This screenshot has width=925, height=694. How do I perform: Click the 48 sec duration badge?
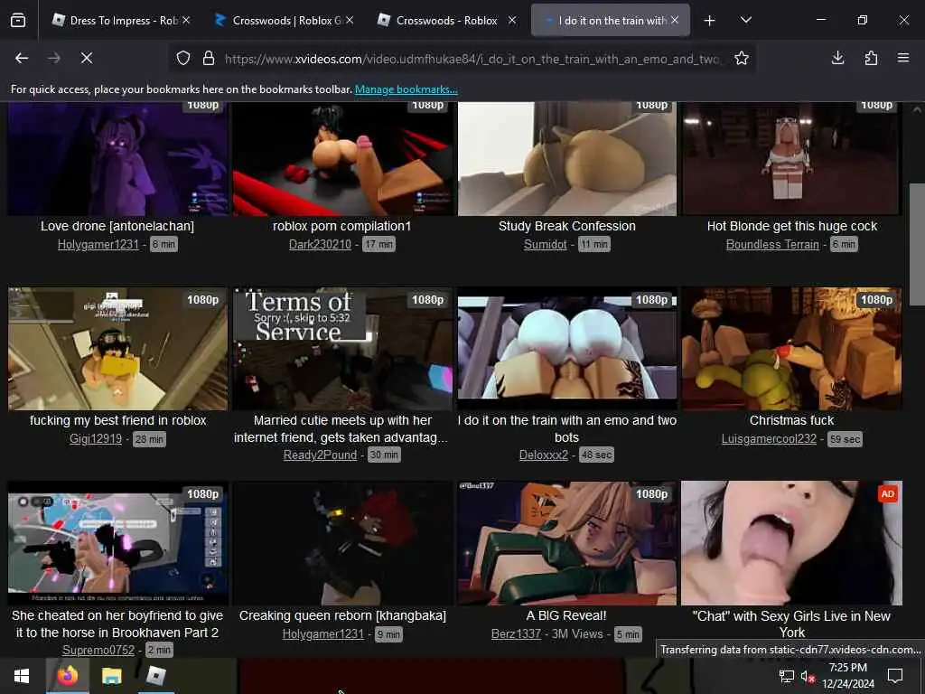pyautogui.click(x=596, y=455)
